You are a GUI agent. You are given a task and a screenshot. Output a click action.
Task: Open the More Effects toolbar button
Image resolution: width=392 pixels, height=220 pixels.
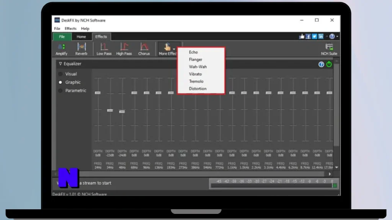click(168, 49)
